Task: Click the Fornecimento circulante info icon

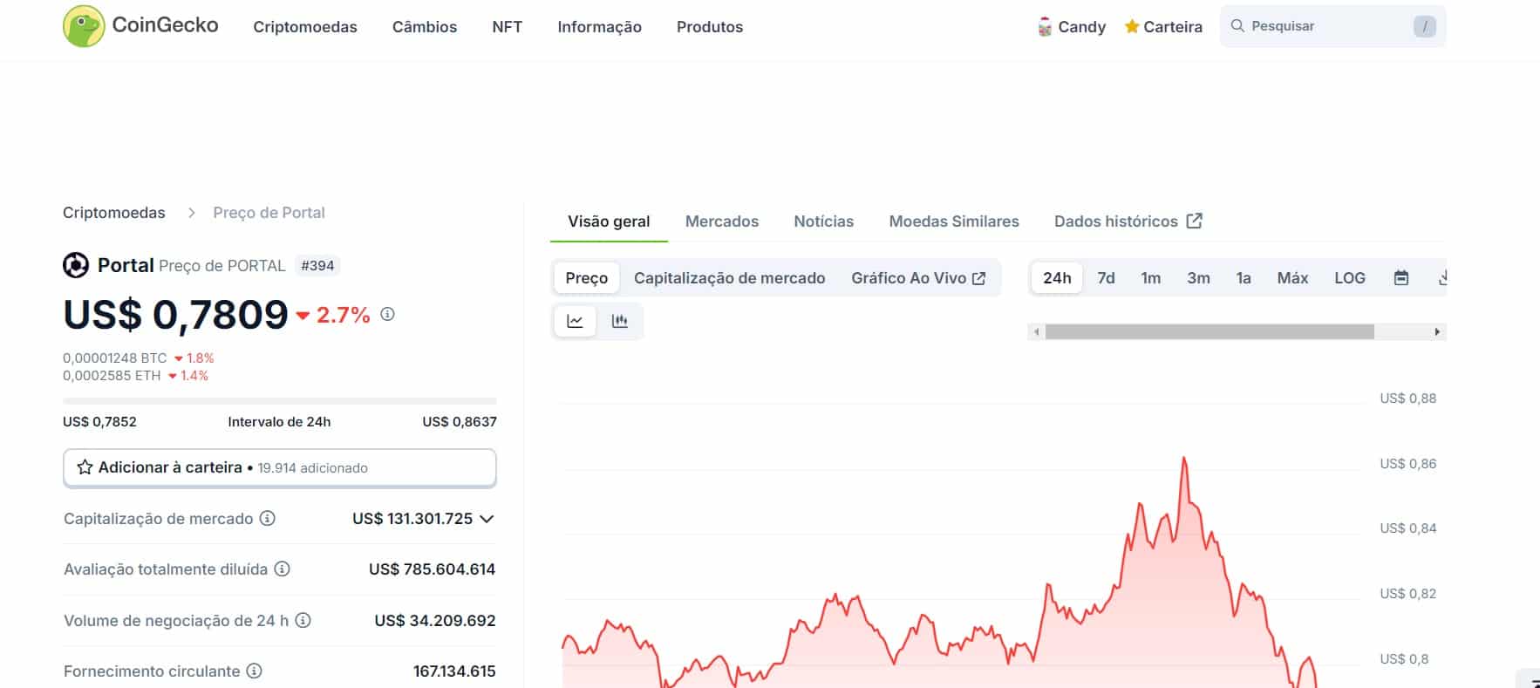Action: tap(254, 671)
